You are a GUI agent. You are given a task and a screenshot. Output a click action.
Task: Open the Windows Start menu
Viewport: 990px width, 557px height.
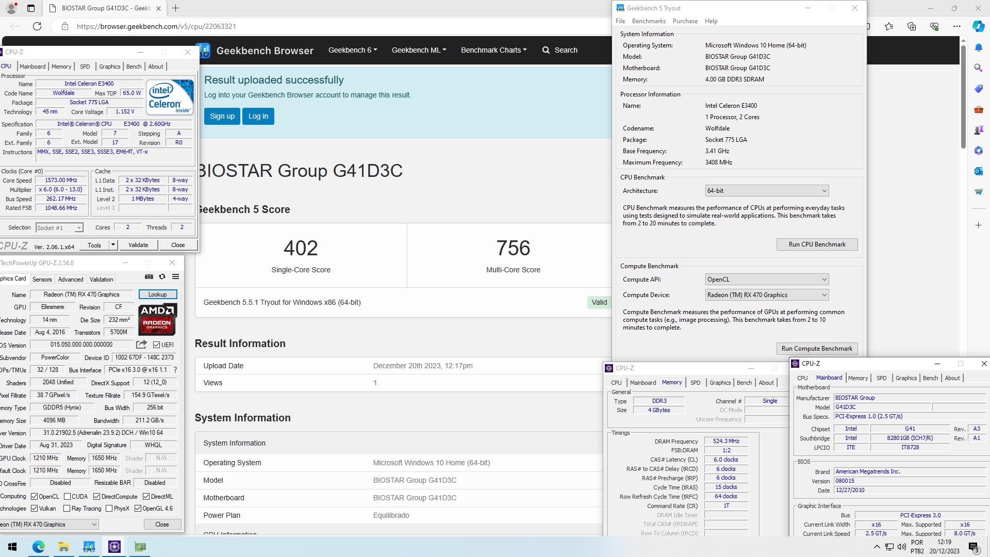pyautogui.click(x=12, y=547)
